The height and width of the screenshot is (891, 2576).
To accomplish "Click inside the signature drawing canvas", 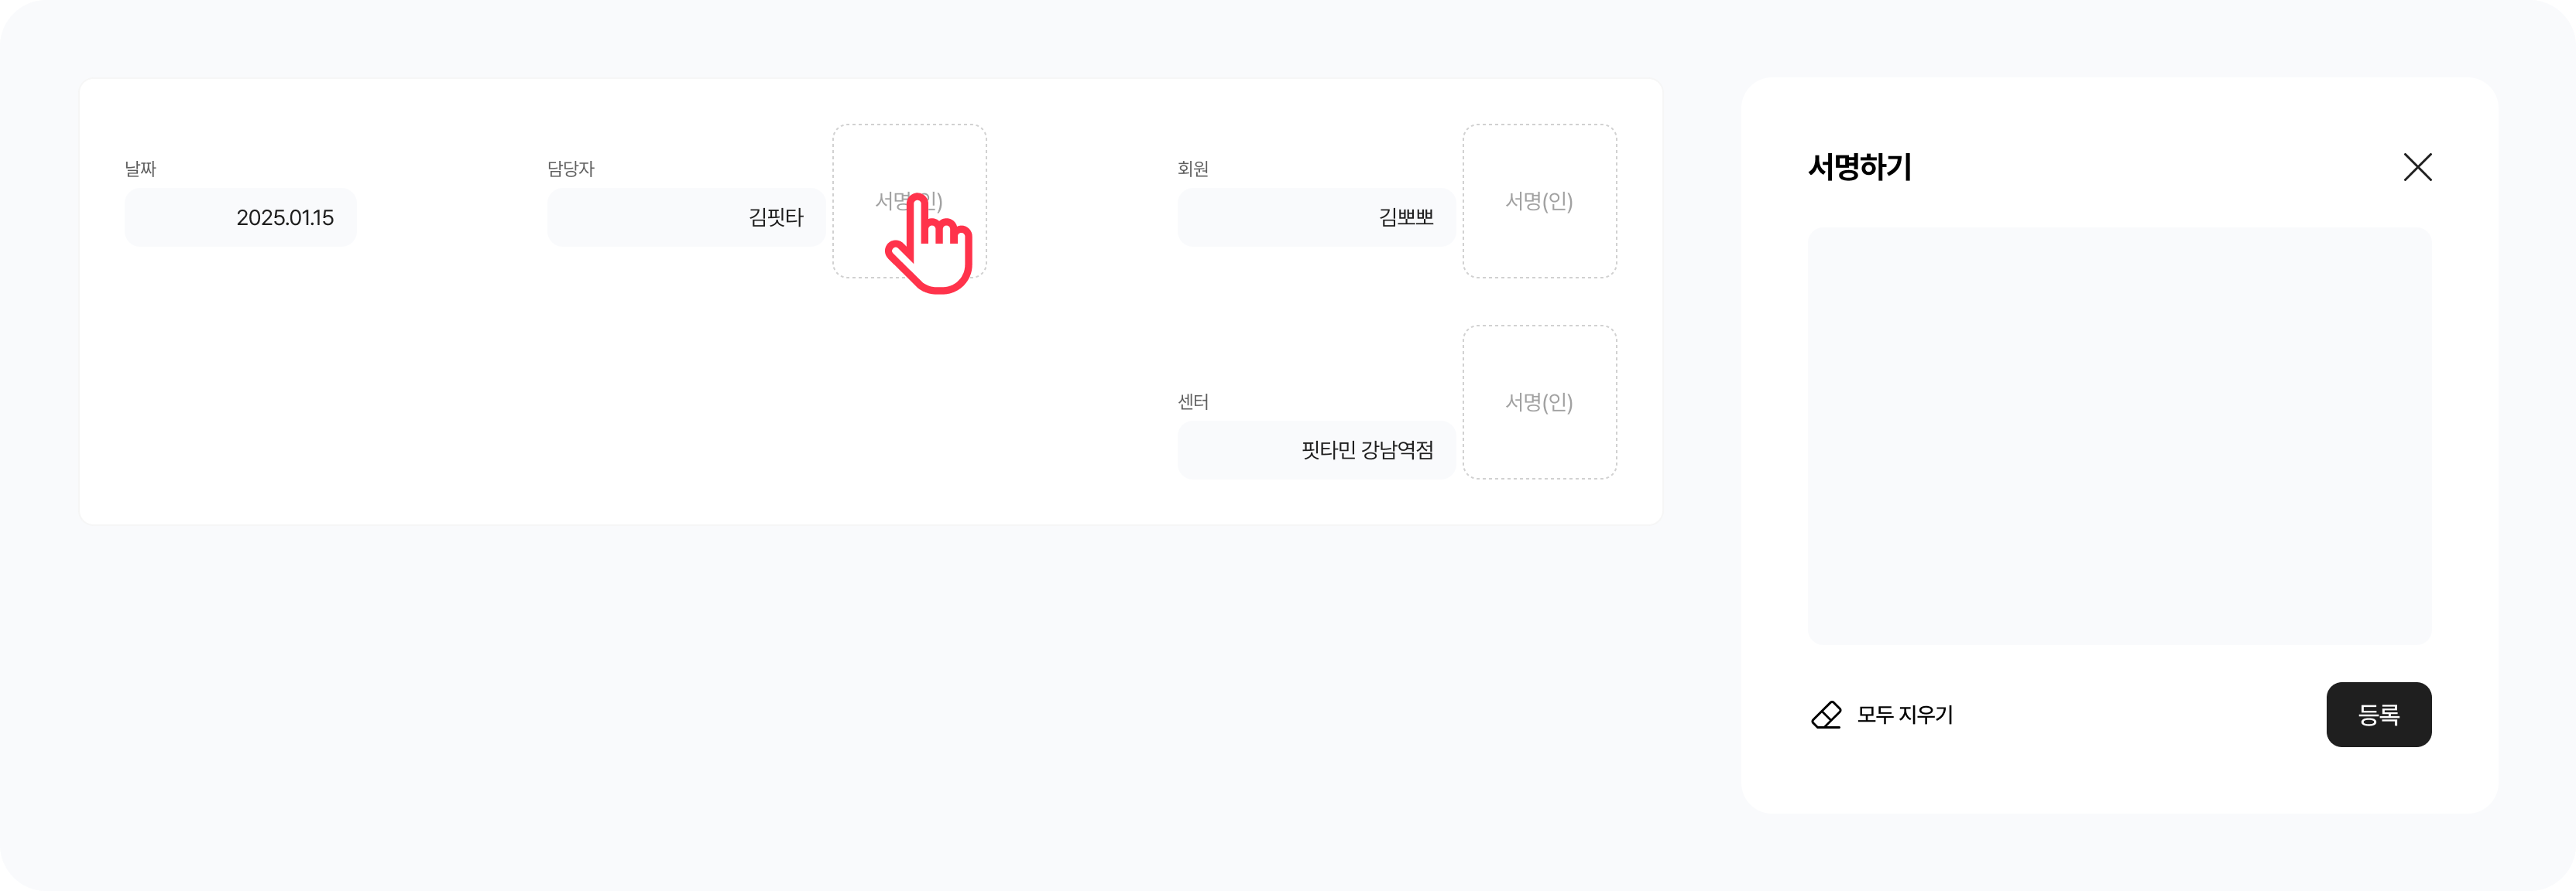I will click(2119, 435).
